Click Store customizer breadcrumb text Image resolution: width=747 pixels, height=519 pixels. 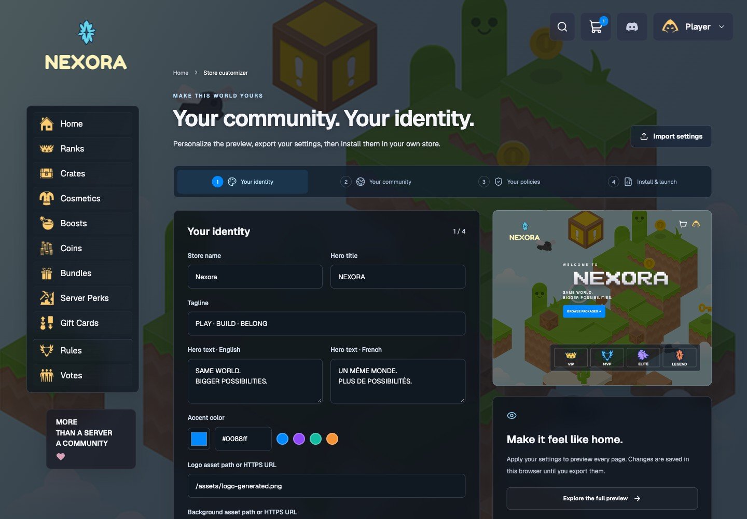[x=226, y=73]
